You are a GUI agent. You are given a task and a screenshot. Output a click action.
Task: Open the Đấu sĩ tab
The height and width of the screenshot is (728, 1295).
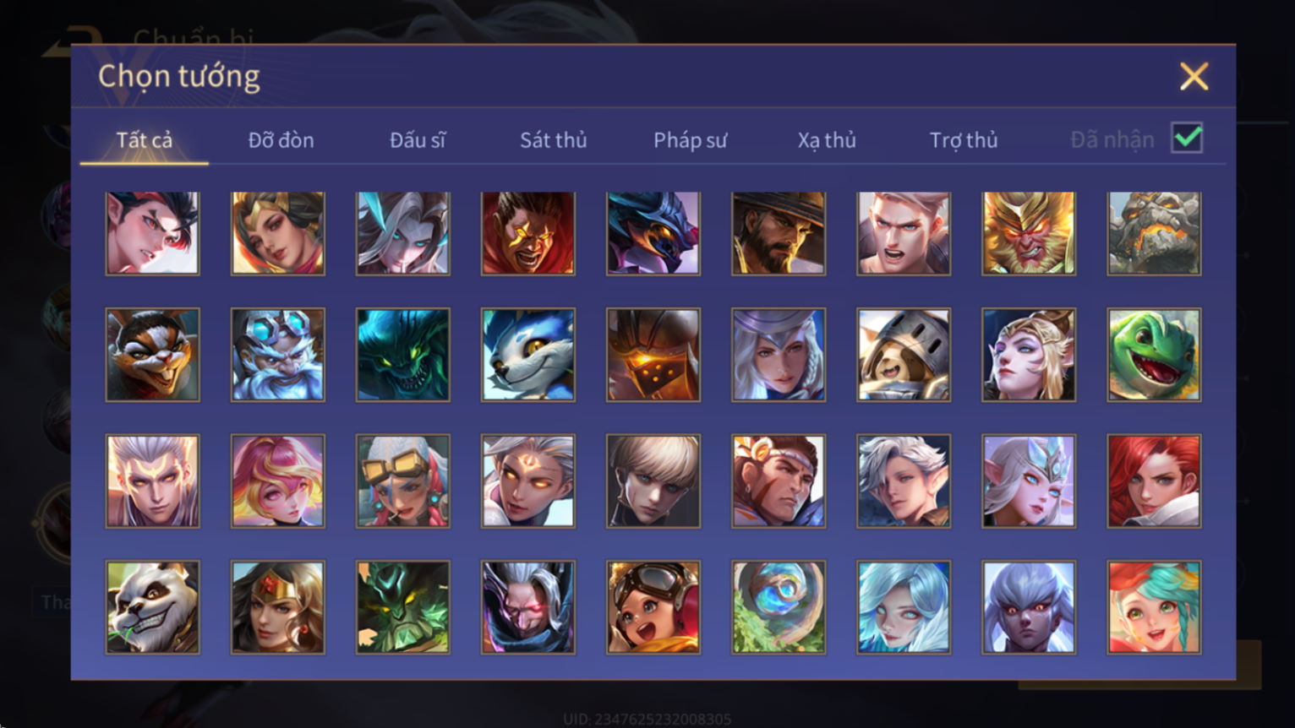point(418,140)
